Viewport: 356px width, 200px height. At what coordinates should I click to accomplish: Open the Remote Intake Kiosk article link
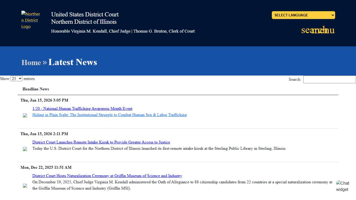(101, 142)
